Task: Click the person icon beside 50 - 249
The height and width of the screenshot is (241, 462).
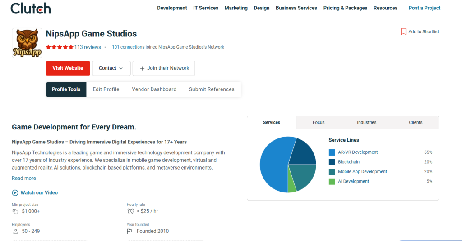Action: coord(16,231)
